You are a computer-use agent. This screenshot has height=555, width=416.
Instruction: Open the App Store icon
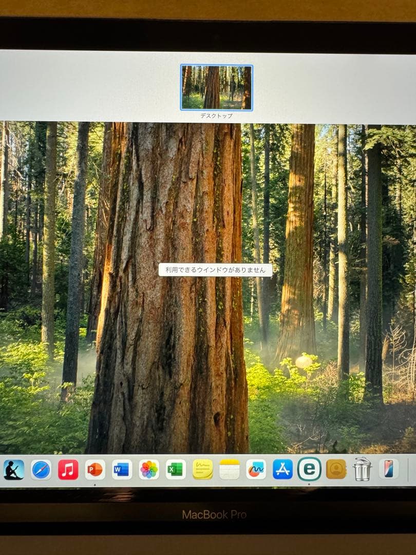click(x=282, y=469)
